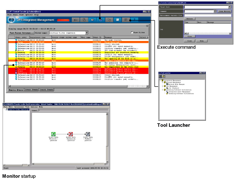The width and height of the screenshot is (234, 180).
Task: Click the Event ID column header
Action: (98, 37)
